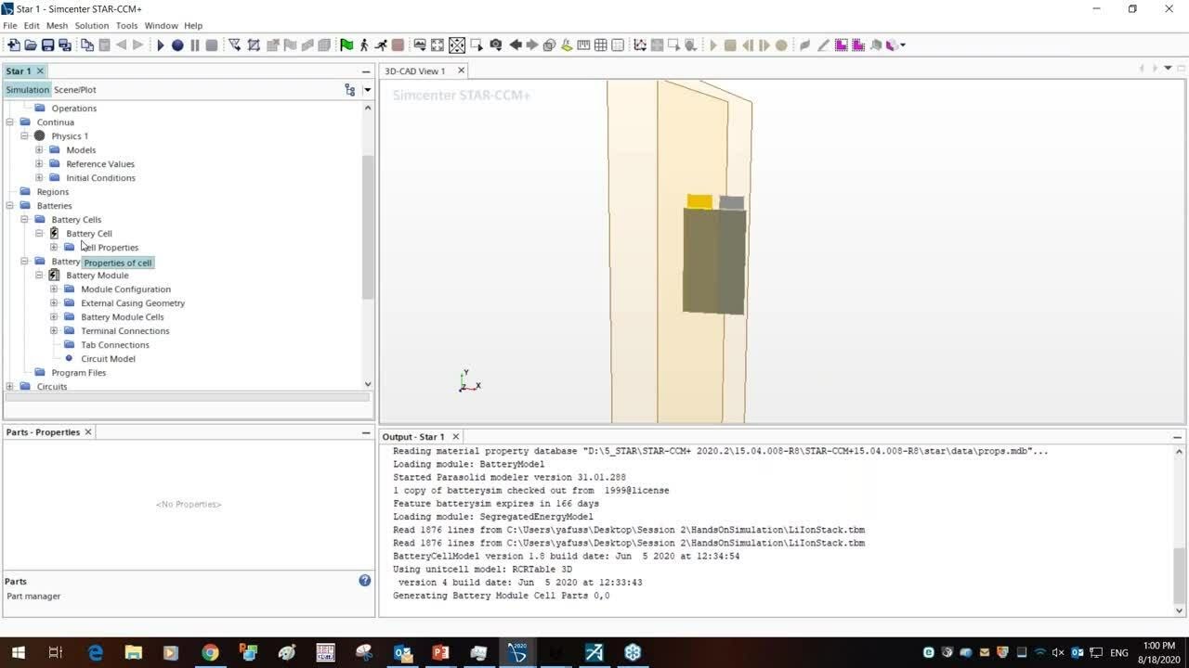Open the scene picture dropdown icon

pos(420,45)
